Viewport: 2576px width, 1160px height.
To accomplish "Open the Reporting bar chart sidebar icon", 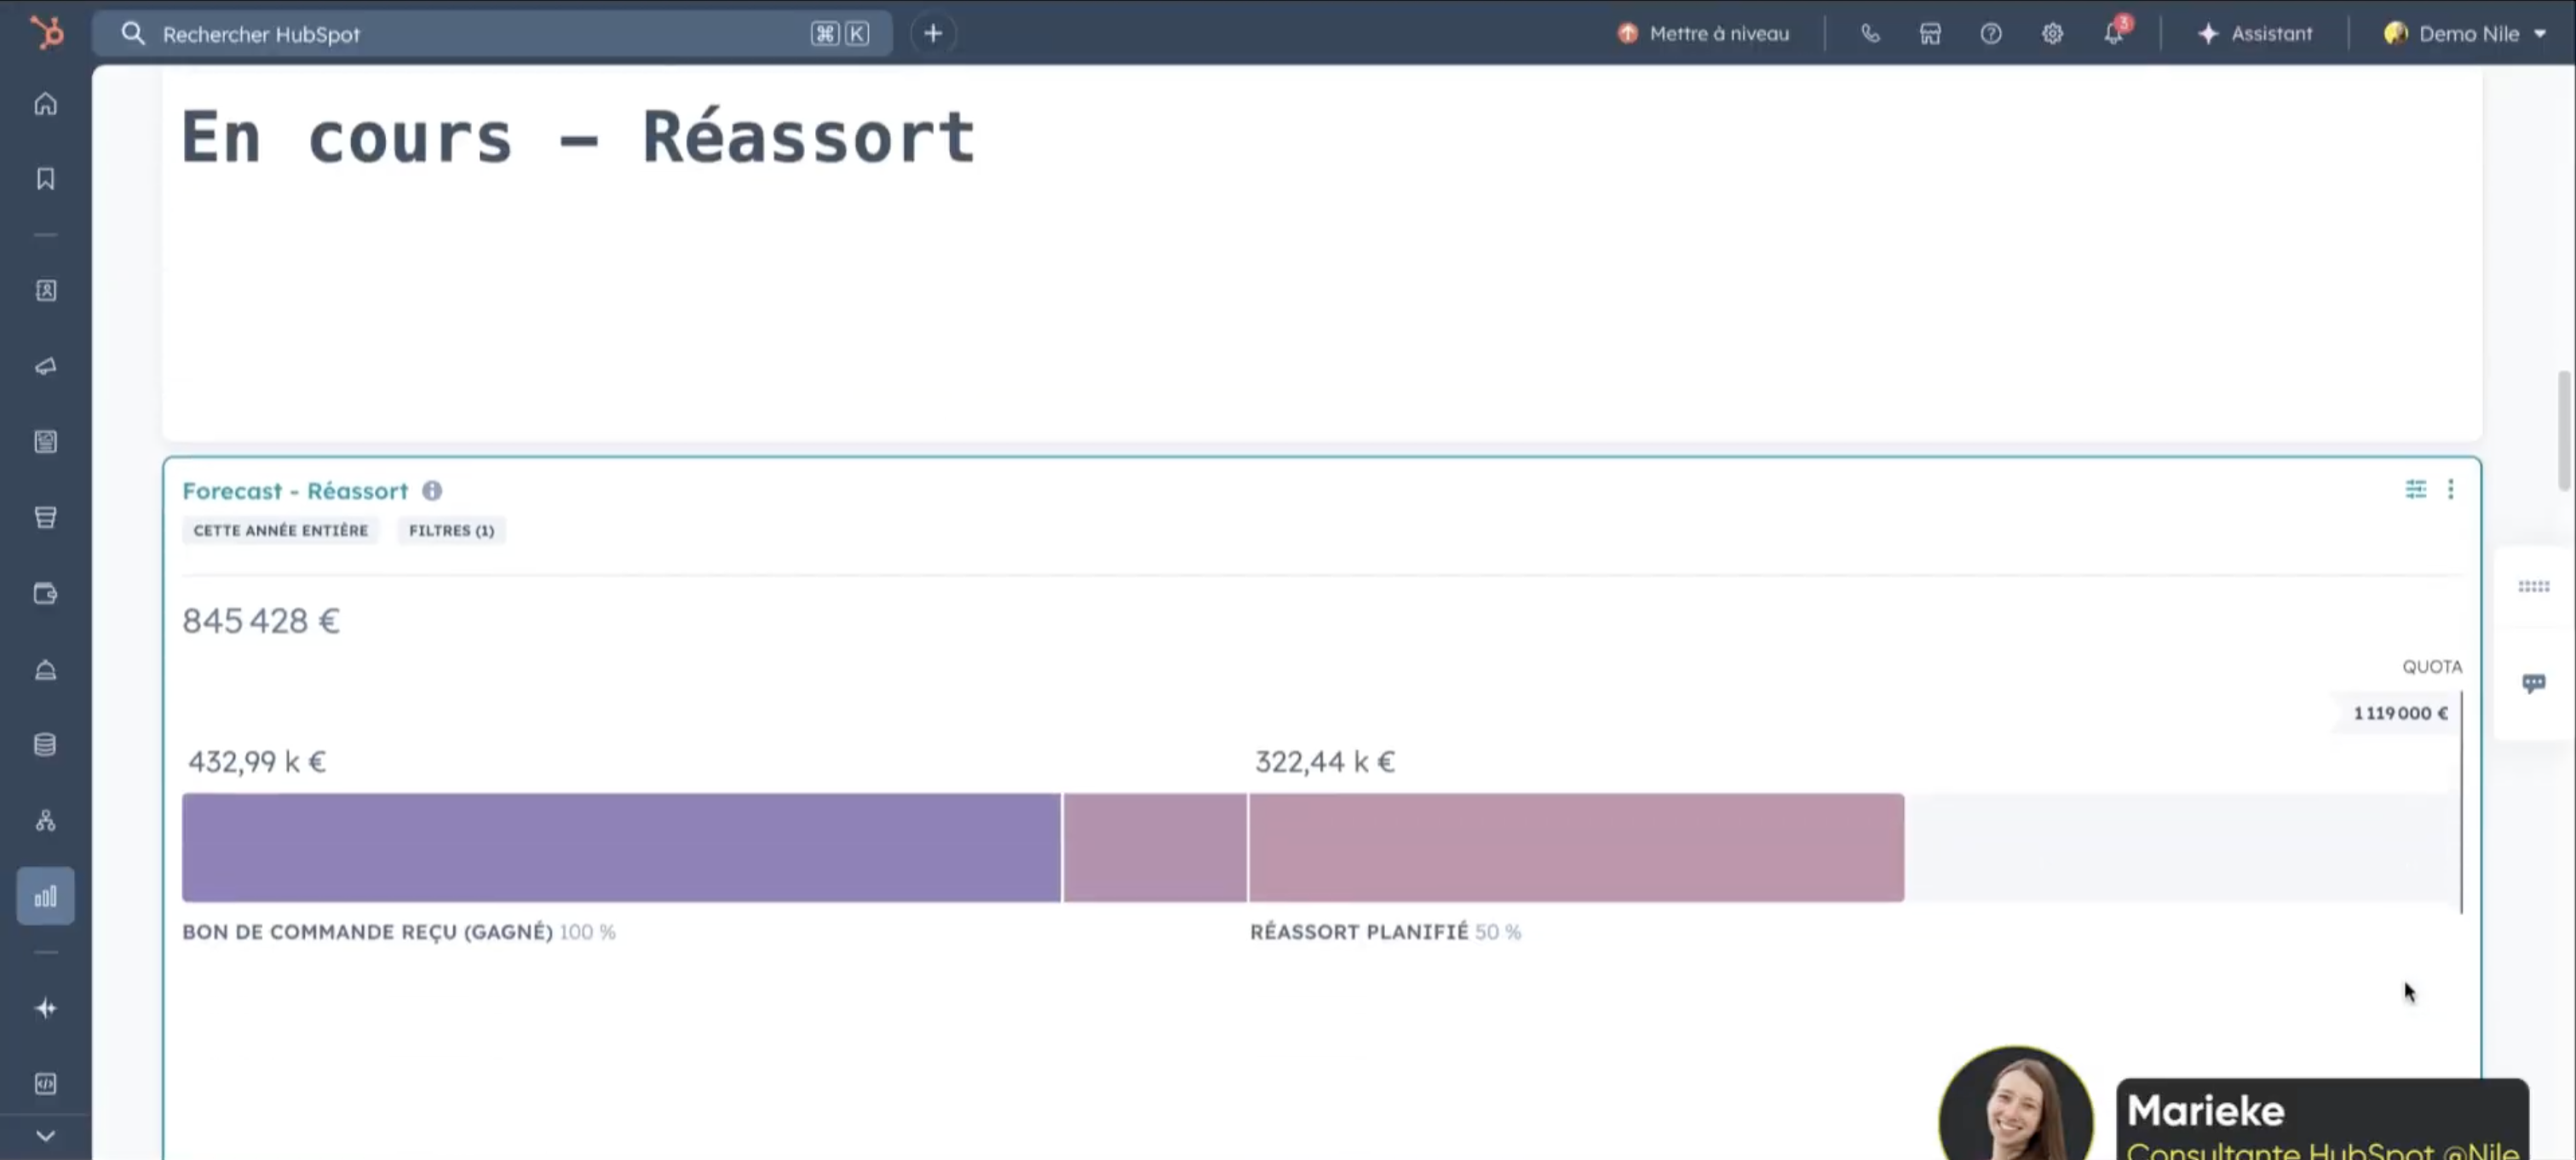I will pos(46,896).
